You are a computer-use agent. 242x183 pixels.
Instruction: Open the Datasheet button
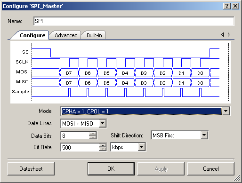(x=31, y=169)
